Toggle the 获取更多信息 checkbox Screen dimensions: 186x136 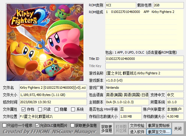pyautogui.click(x=73, y=125)
